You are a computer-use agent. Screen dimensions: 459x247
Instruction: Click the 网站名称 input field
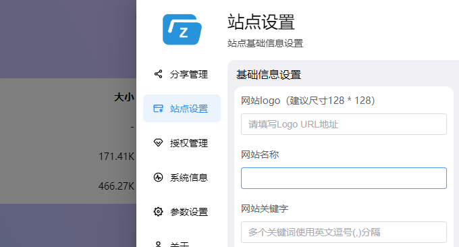pos(344,178)
